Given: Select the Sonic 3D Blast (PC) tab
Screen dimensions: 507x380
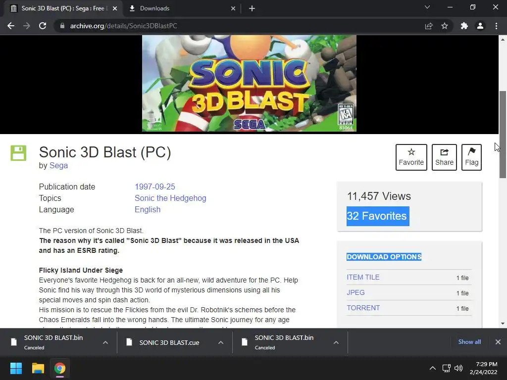Looking at the screenshot, I should click(63, 8).
